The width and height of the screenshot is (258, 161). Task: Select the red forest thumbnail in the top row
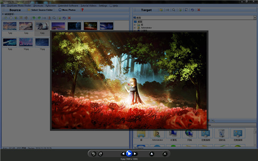pyautogui.click(x=90, y=26)
